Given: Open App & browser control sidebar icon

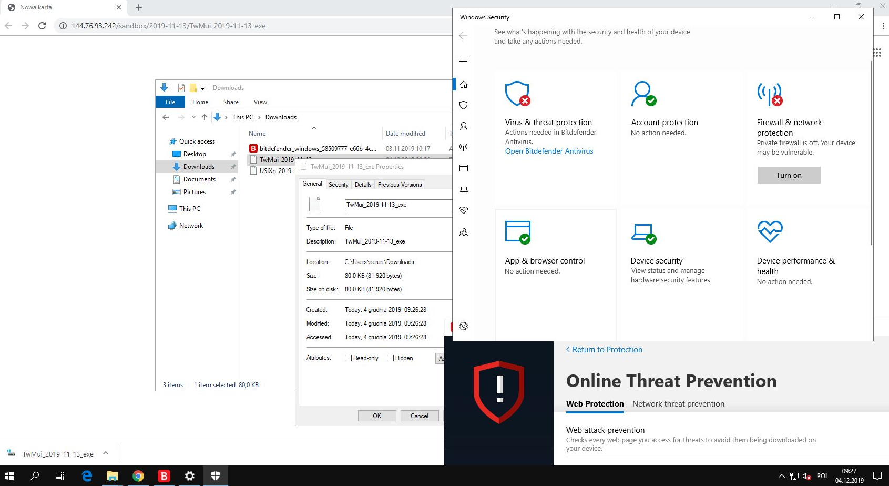Looking at the screenshot, I should coord(463,168).
